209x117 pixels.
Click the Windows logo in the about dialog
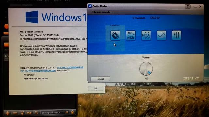pyautogui.click(x=32, y=17)
